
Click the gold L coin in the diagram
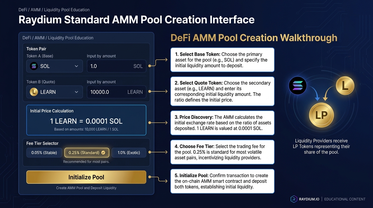pos(345,86)
